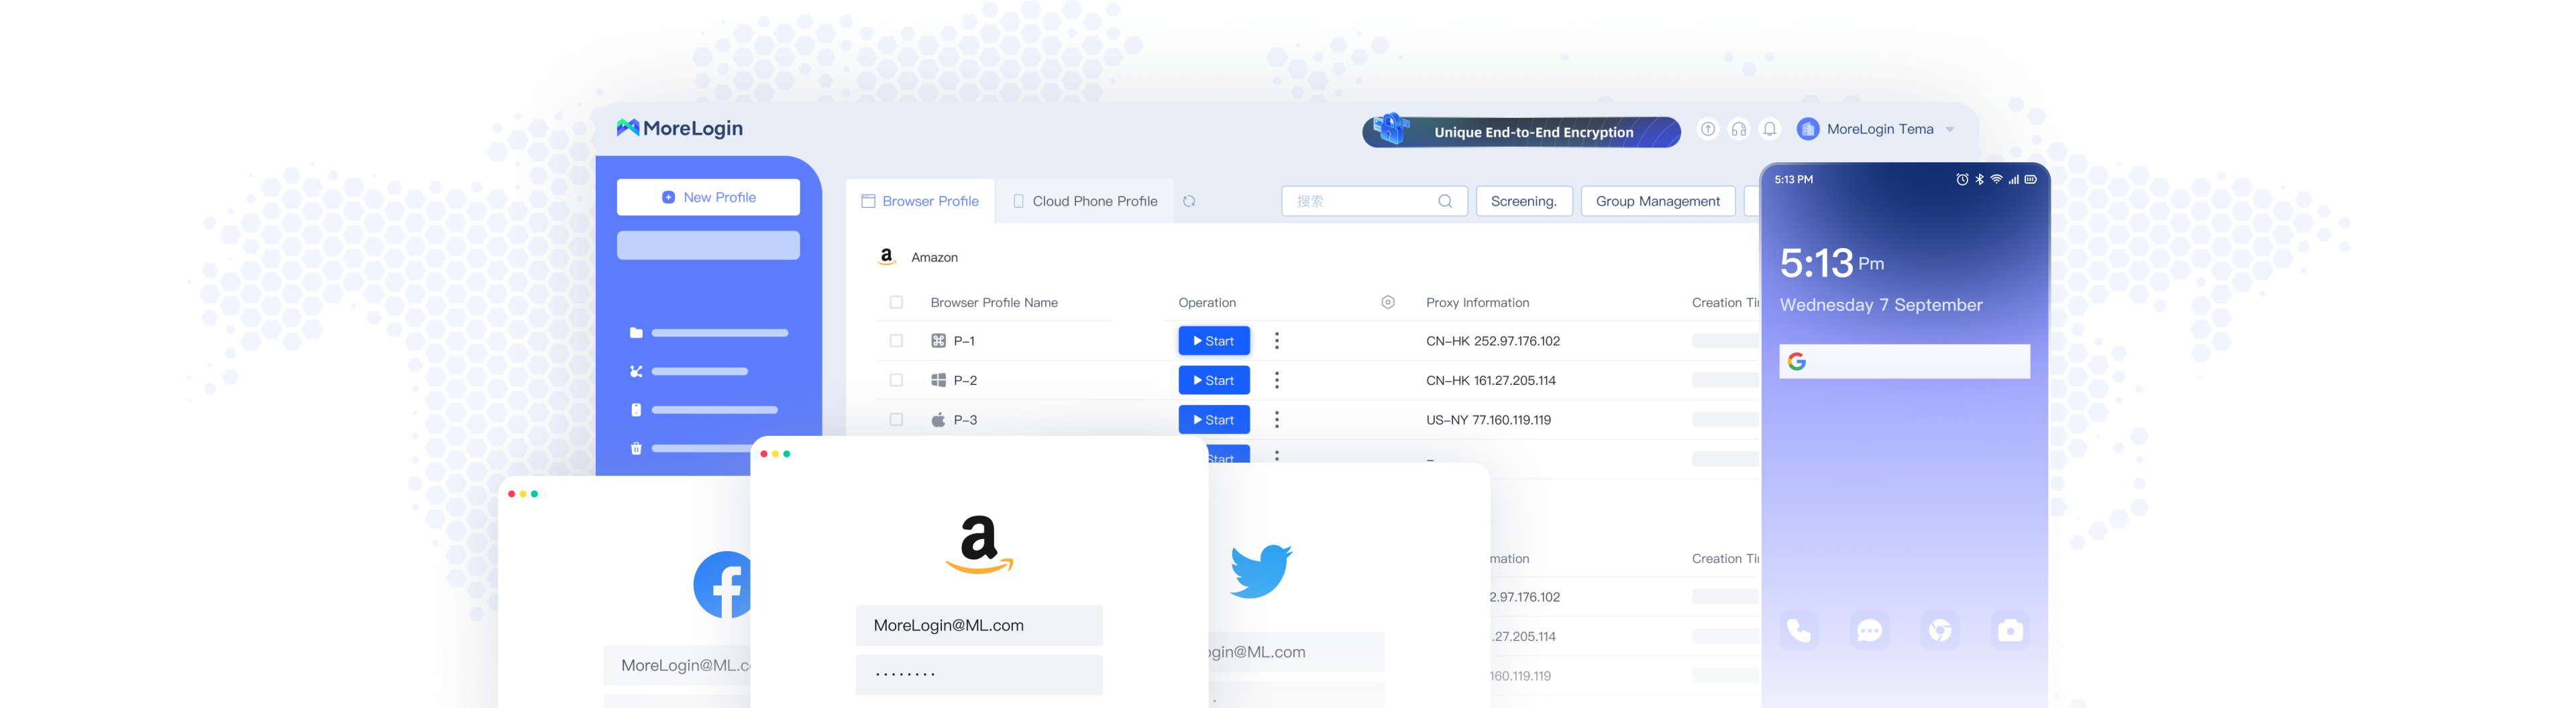Check the box for profile P-2
The width and height of the screenshot is (2576, 708).
pos(896,380)
